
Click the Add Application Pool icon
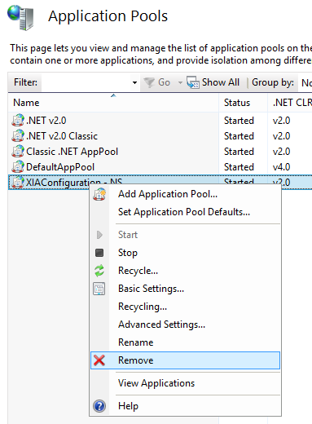pyautogui.click(x=99, y=194)
